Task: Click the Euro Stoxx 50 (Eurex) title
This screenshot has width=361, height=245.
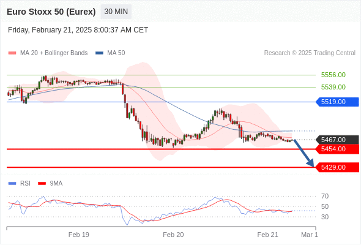Action: [51, 12]
